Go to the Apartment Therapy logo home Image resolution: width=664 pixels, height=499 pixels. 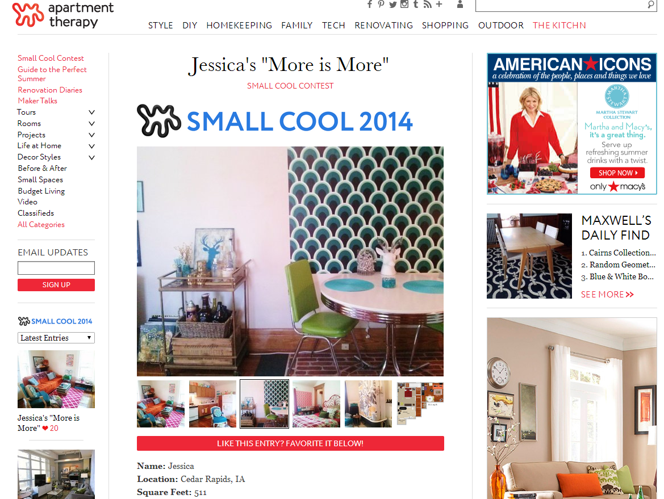tap(63, 15)
